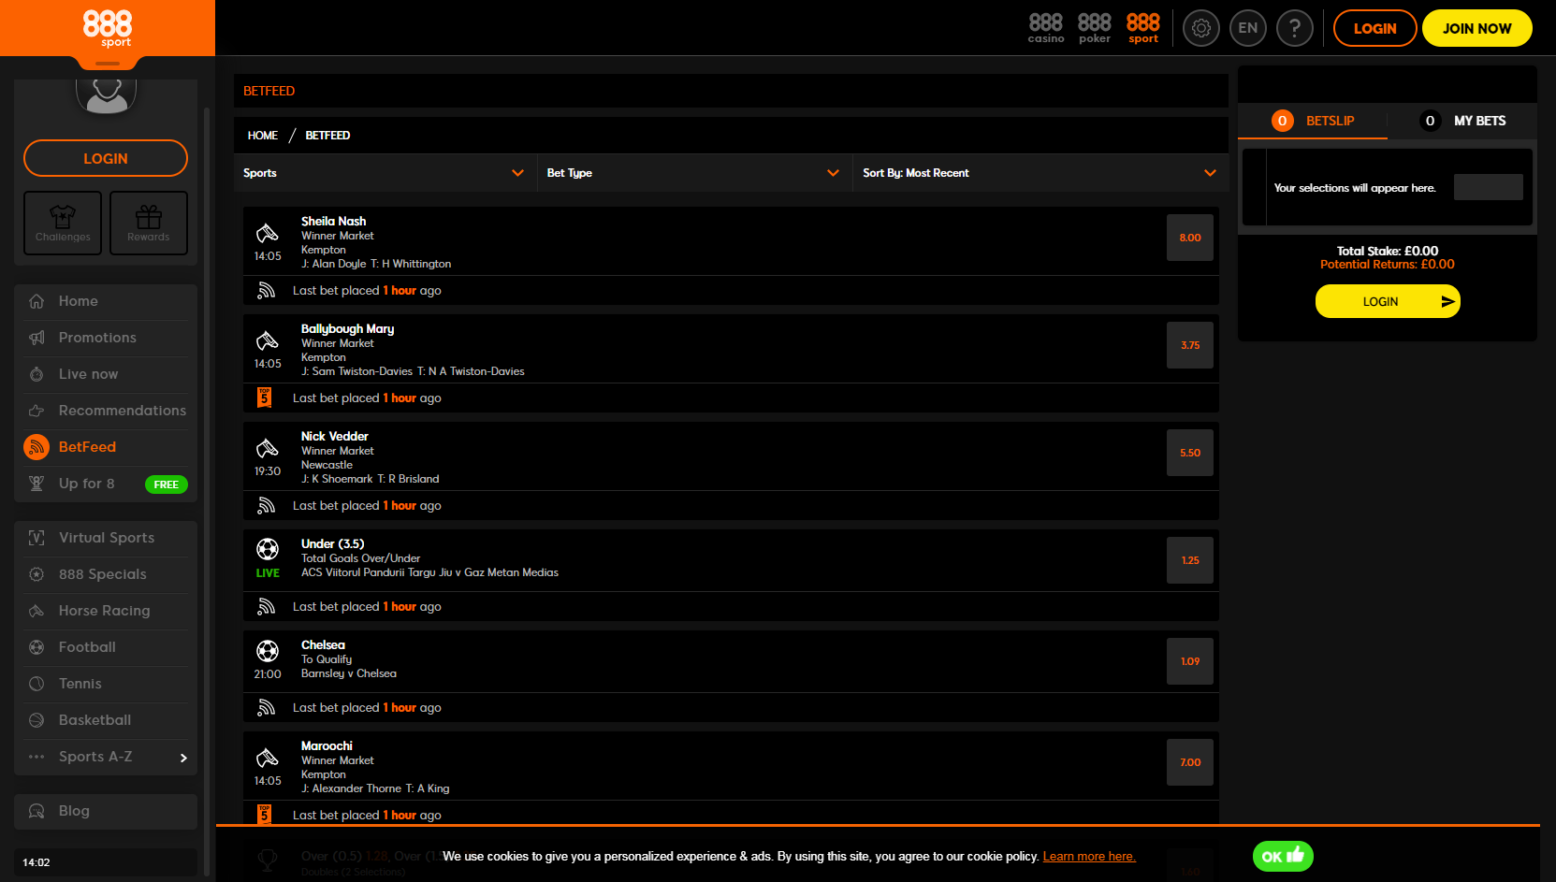Select odds 3.75 for Ballybough Mary
The width and height of the screenshot is (1556, 882).
1190,345
